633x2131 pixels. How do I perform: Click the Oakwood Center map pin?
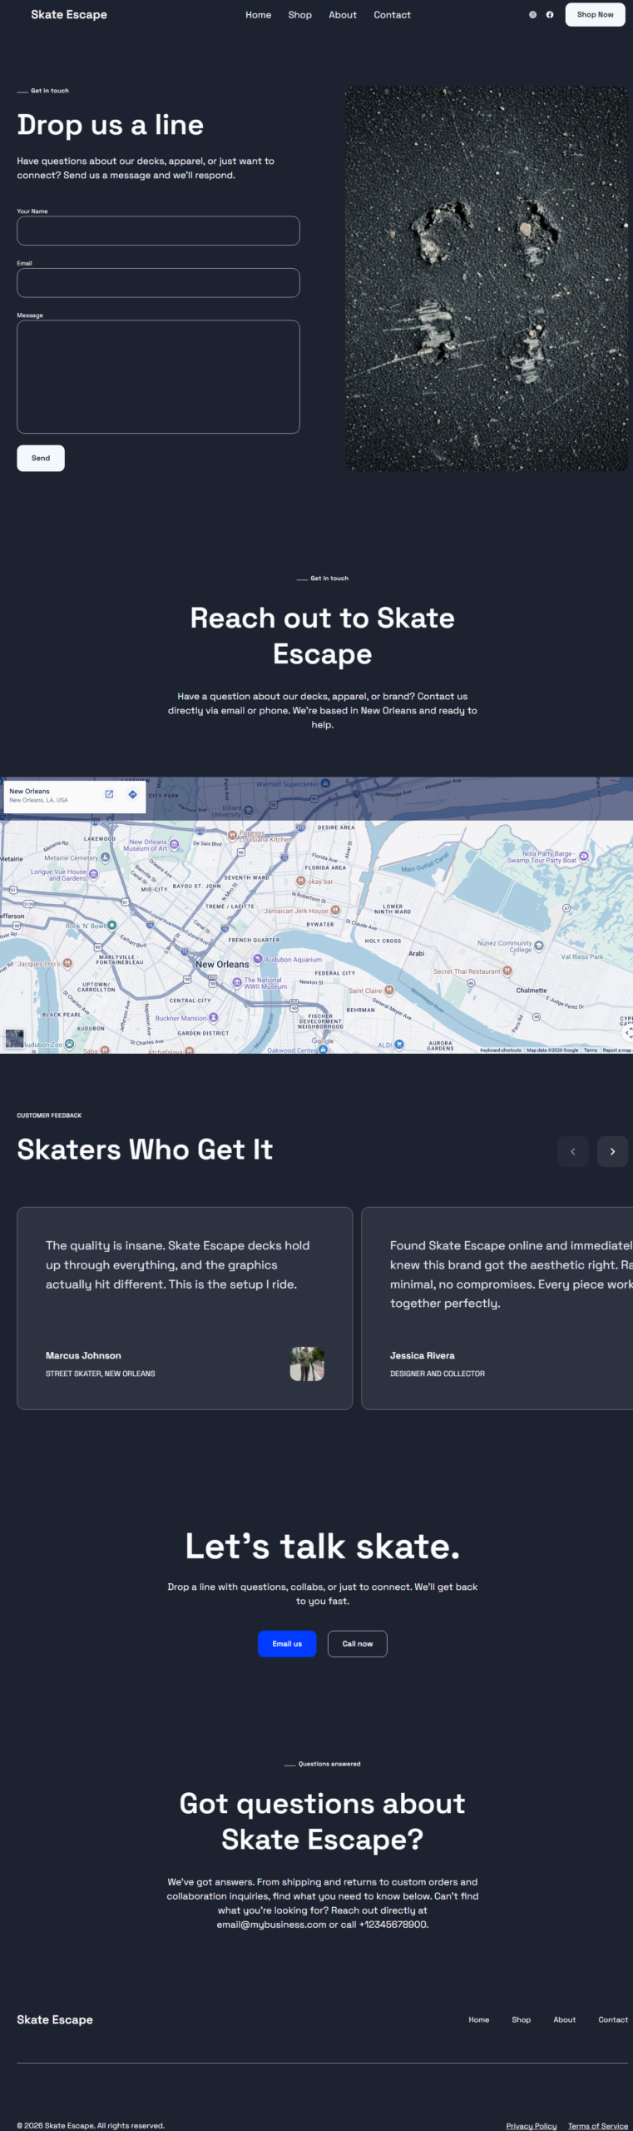tap(323, 1050)
